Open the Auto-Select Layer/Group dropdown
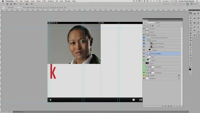Screen dimensions: 200x113 (x=17, y=8)
